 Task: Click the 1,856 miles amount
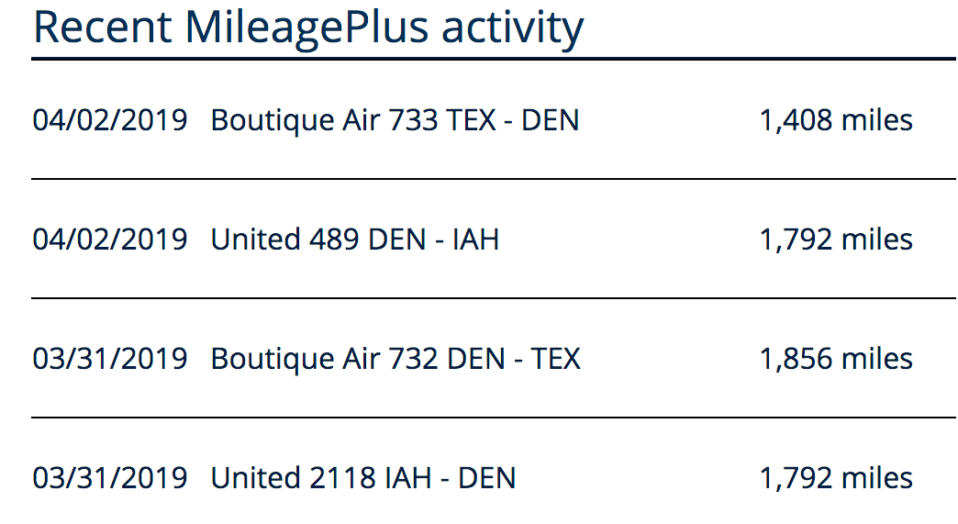836,358
